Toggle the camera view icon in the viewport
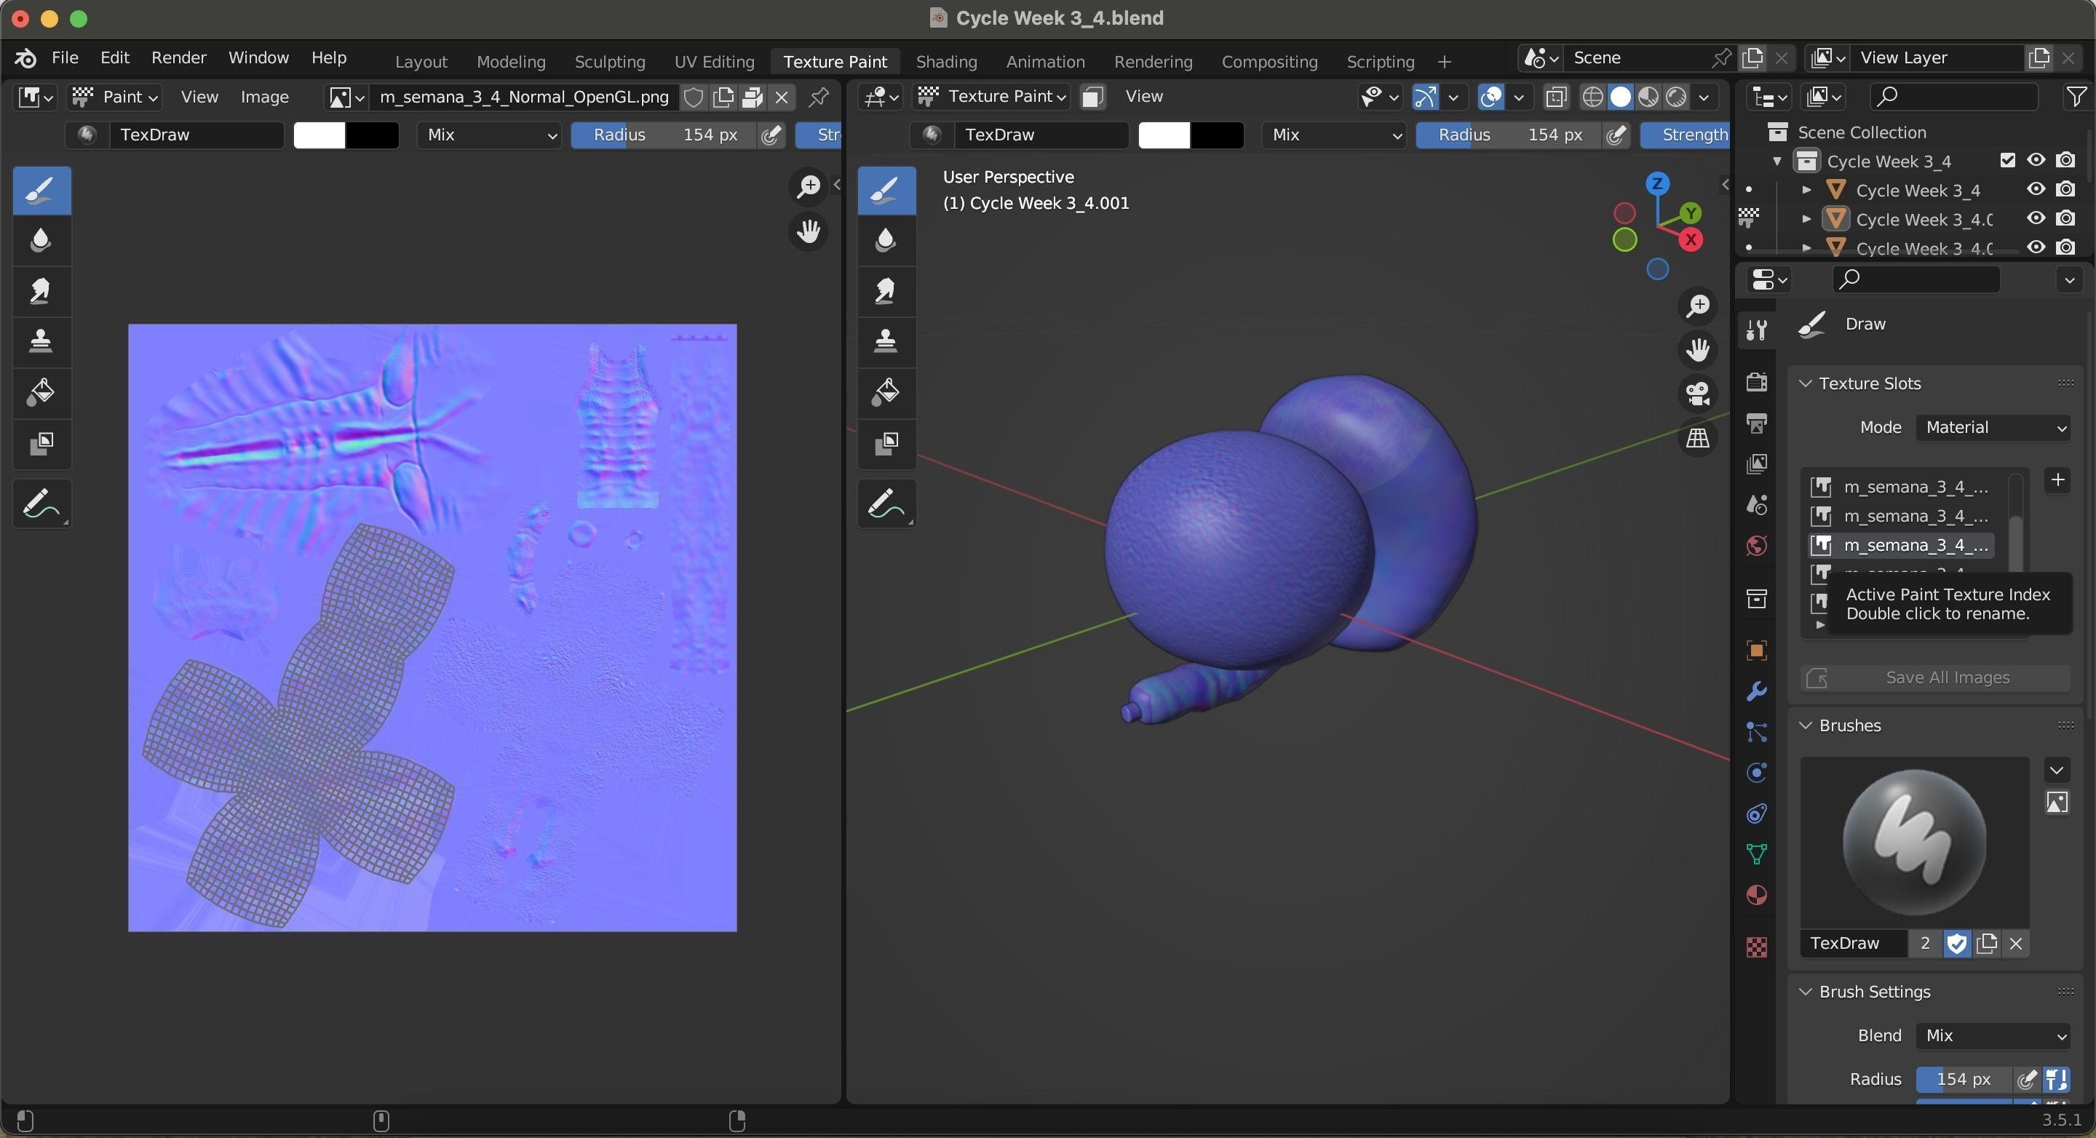 1697,394
